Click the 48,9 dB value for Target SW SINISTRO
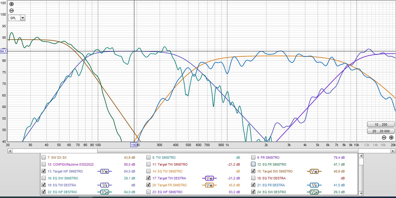 (339, 171)
